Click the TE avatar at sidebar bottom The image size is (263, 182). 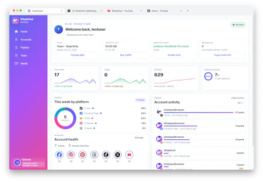pyautogui.click(x=17, y=163)
